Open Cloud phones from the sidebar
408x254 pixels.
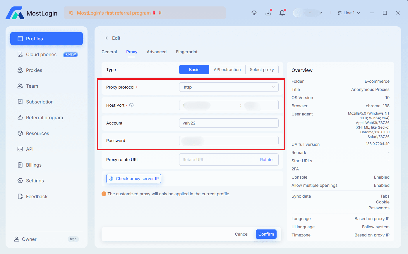41,54
